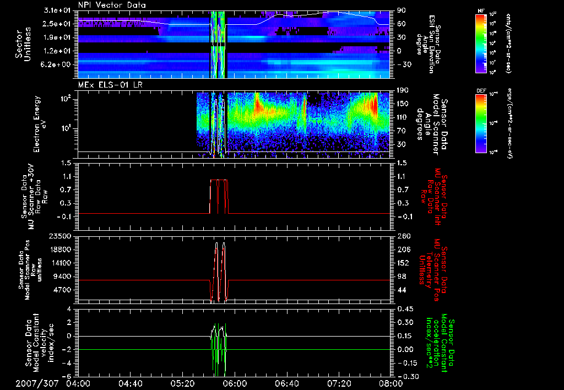Click the "70" scanner angle tick value

pyautogui.click(x=401, y=131)
